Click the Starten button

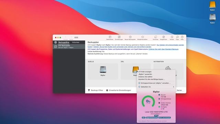(179, 90)
